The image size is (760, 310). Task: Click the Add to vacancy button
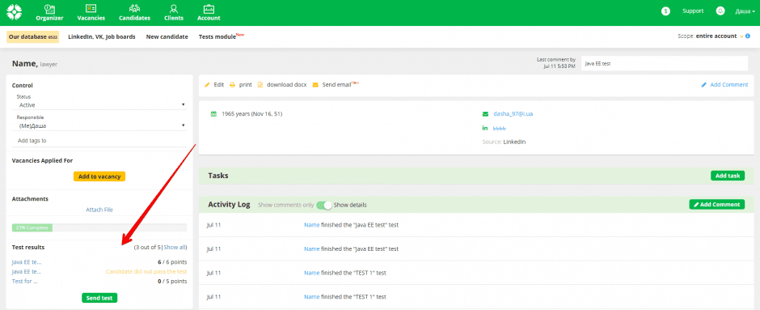pos(99,176)
